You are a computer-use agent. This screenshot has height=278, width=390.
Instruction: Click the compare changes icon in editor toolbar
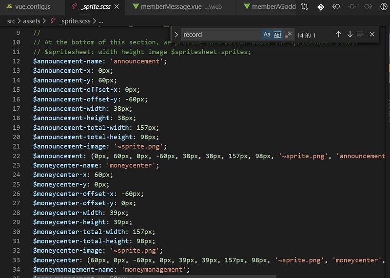304,7
